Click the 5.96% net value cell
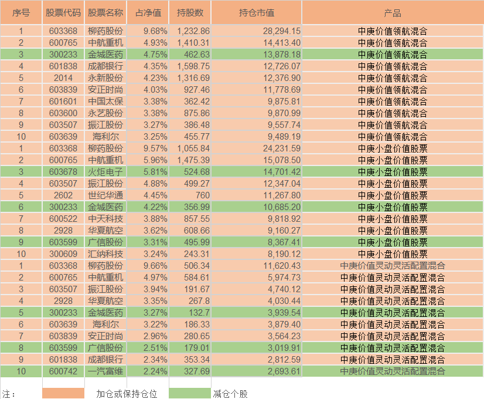The height and width of the screenshot is (399, 484). pyautogui.click(x=148, y=160)
